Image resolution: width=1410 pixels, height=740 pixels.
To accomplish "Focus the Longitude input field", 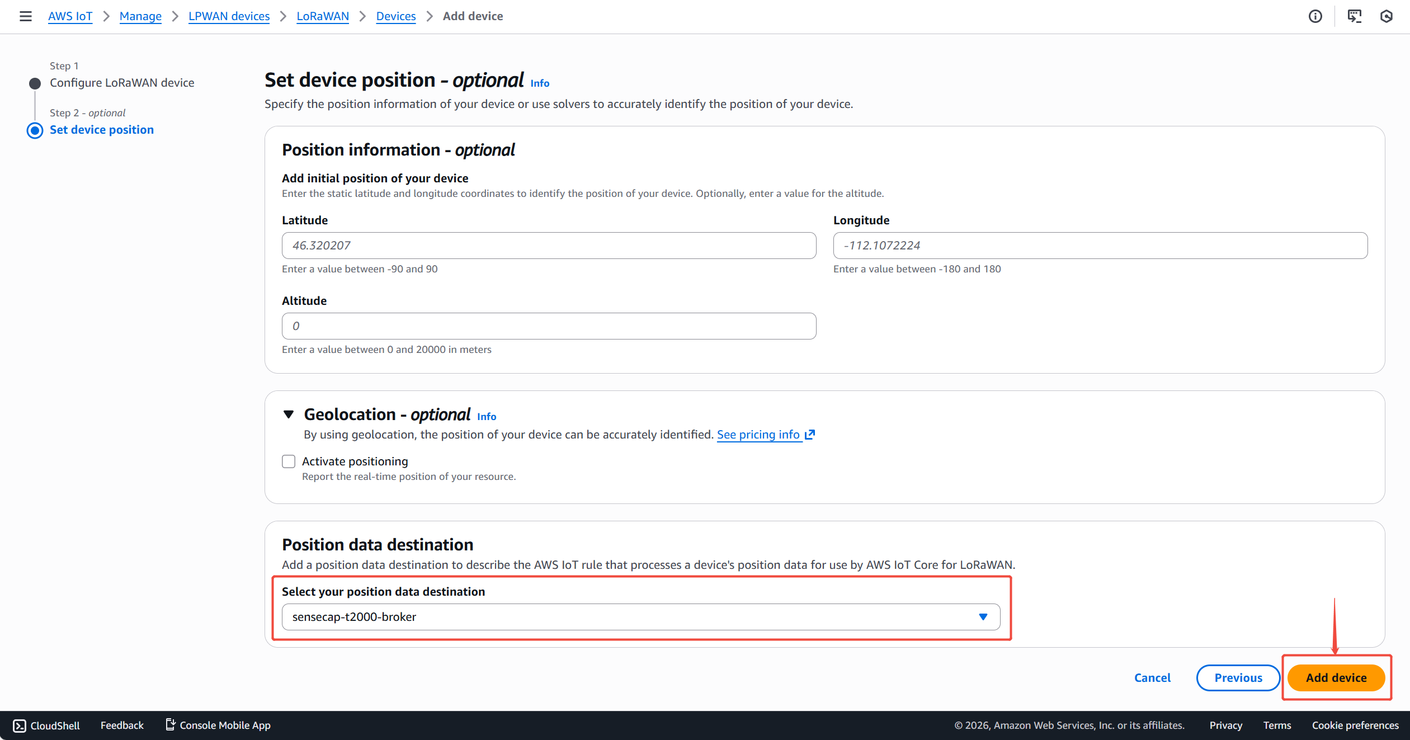I will click(1100, 246).
